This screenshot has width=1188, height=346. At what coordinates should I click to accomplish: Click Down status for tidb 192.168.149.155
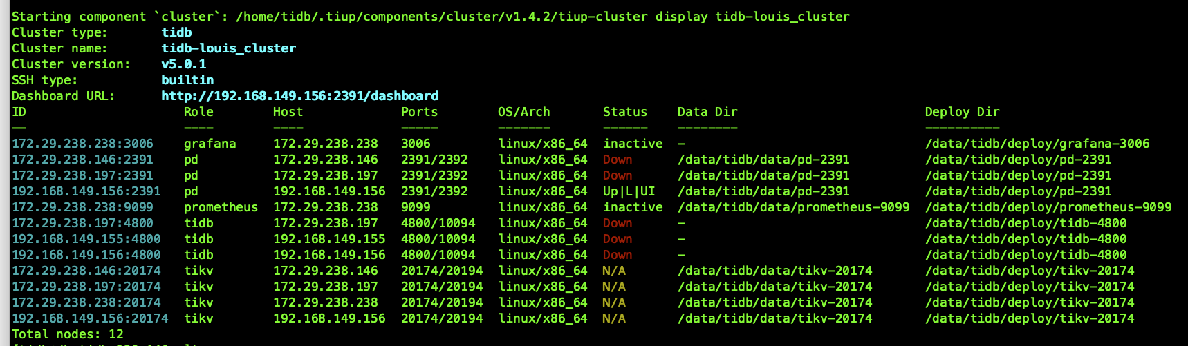618,239
